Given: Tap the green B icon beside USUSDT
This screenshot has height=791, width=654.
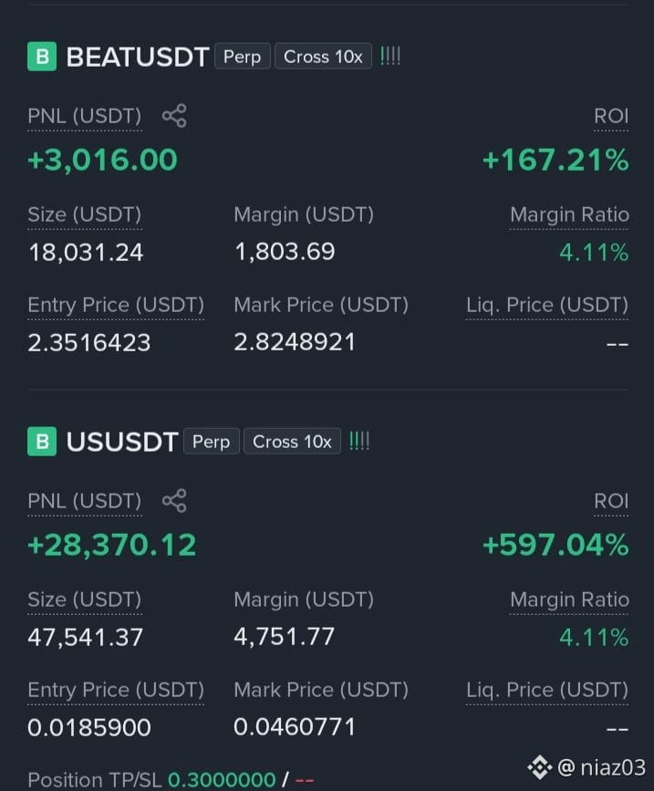Looking at the screenshot, I should [x=42, y=442].
